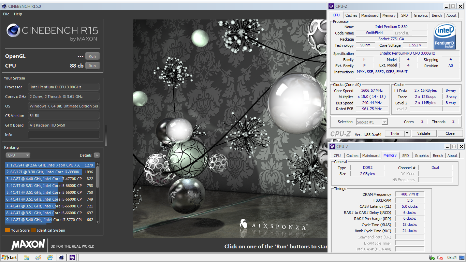The width and height of the screenshot is (466, 262).
Task: Open the File menu in Cinebench
Action: pyautogui.click(x=6, y=14)
